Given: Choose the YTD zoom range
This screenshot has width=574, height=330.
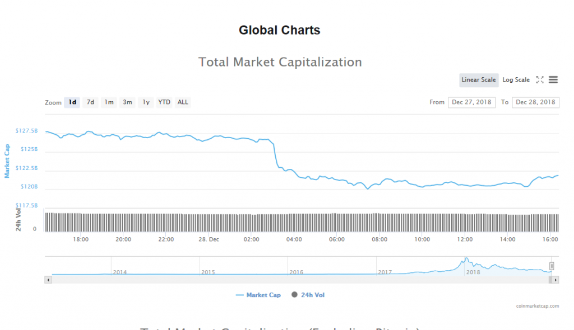Looking at the screenshot, I should [164, 102].
